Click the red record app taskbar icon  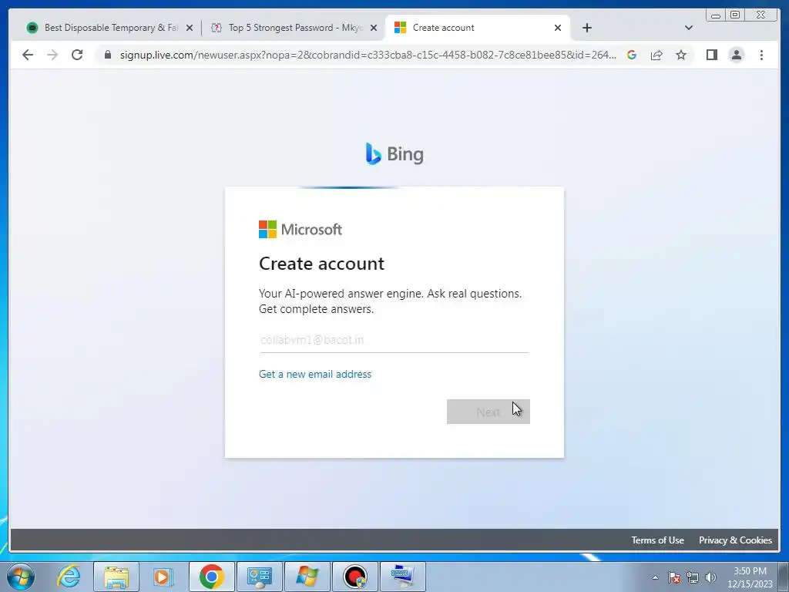point(355,577)
